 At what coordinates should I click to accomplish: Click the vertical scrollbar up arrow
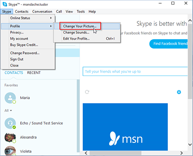[190, 21]
